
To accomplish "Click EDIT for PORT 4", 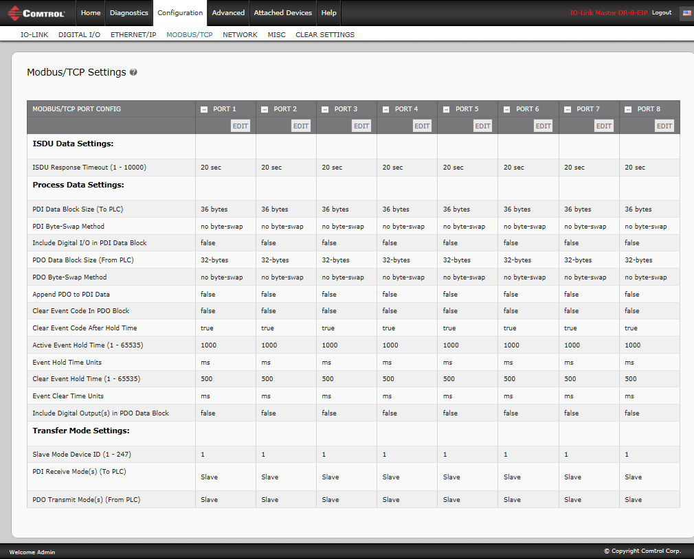I will coord(422,126).
